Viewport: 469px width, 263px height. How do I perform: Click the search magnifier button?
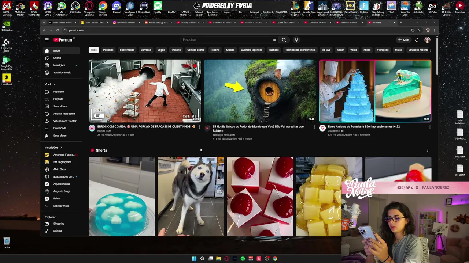click(284, 40)
